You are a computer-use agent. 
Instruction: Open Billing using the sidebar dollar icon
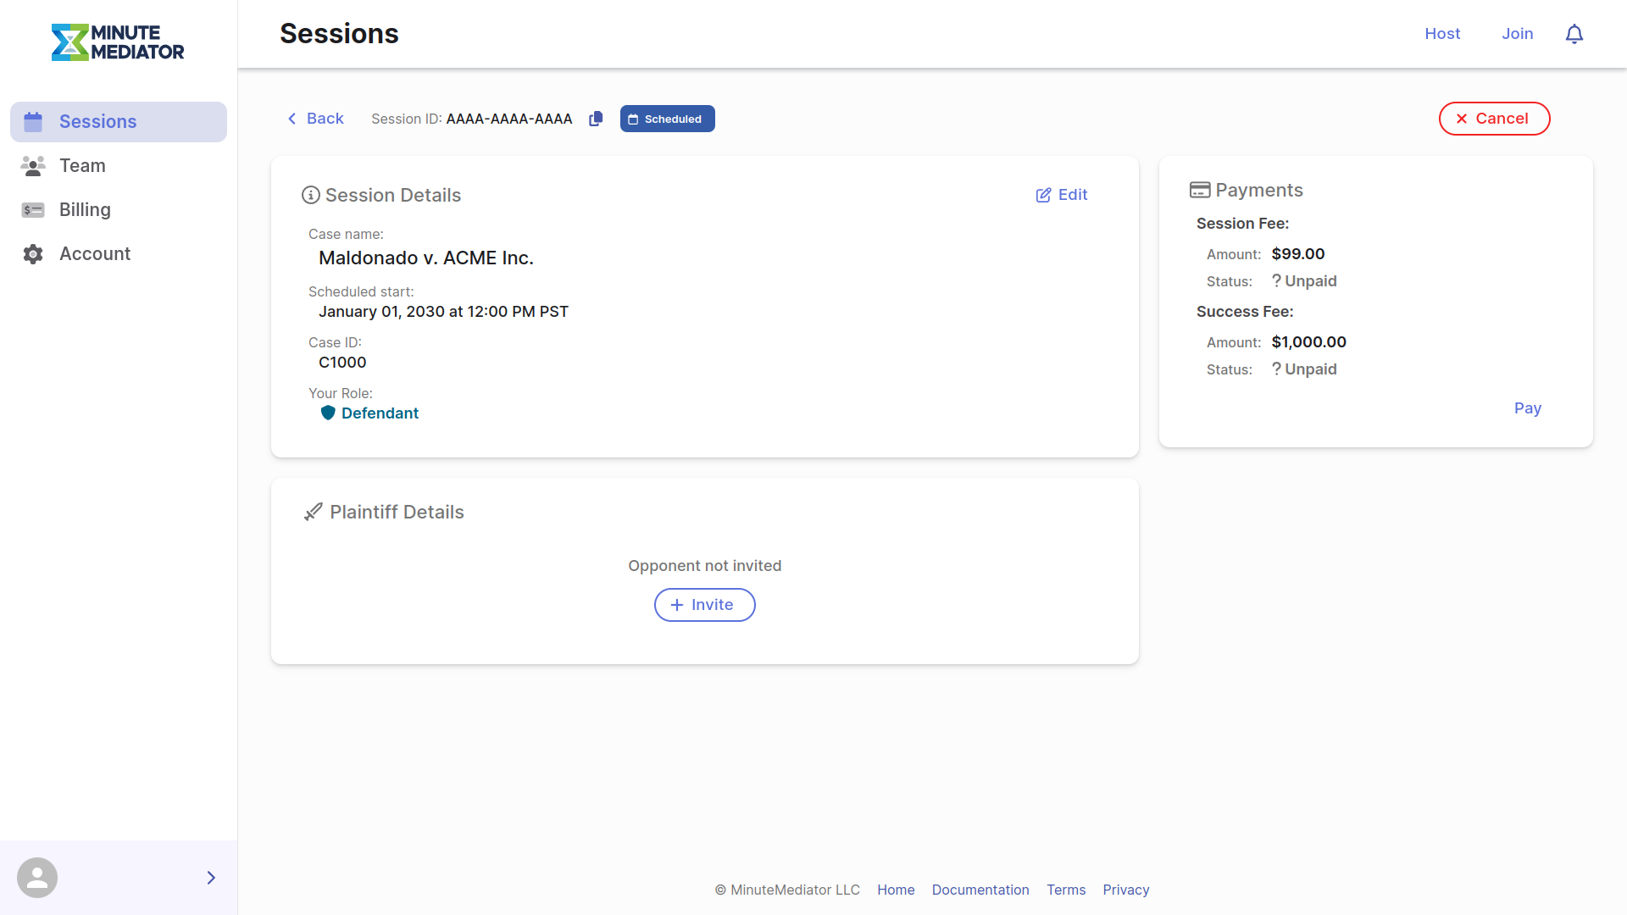pyautogui.click(x=32, y=209)
